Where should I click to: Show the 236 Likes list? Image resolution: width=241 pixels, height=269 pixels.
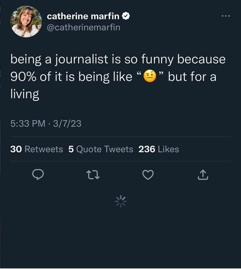coord(159,149)
